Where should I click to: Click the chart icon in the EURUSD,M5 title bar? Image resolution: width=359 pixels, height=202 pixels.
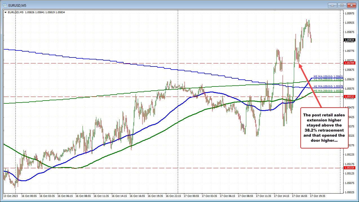[x=5, y=5]
